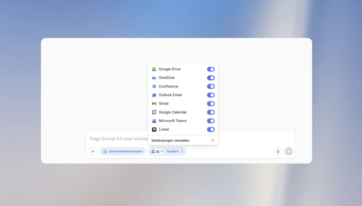Image resolution: width=362 pixels, height=206 pixels.
Task: Disable Gmail source toggle
Action: click(x=211, y=104)
